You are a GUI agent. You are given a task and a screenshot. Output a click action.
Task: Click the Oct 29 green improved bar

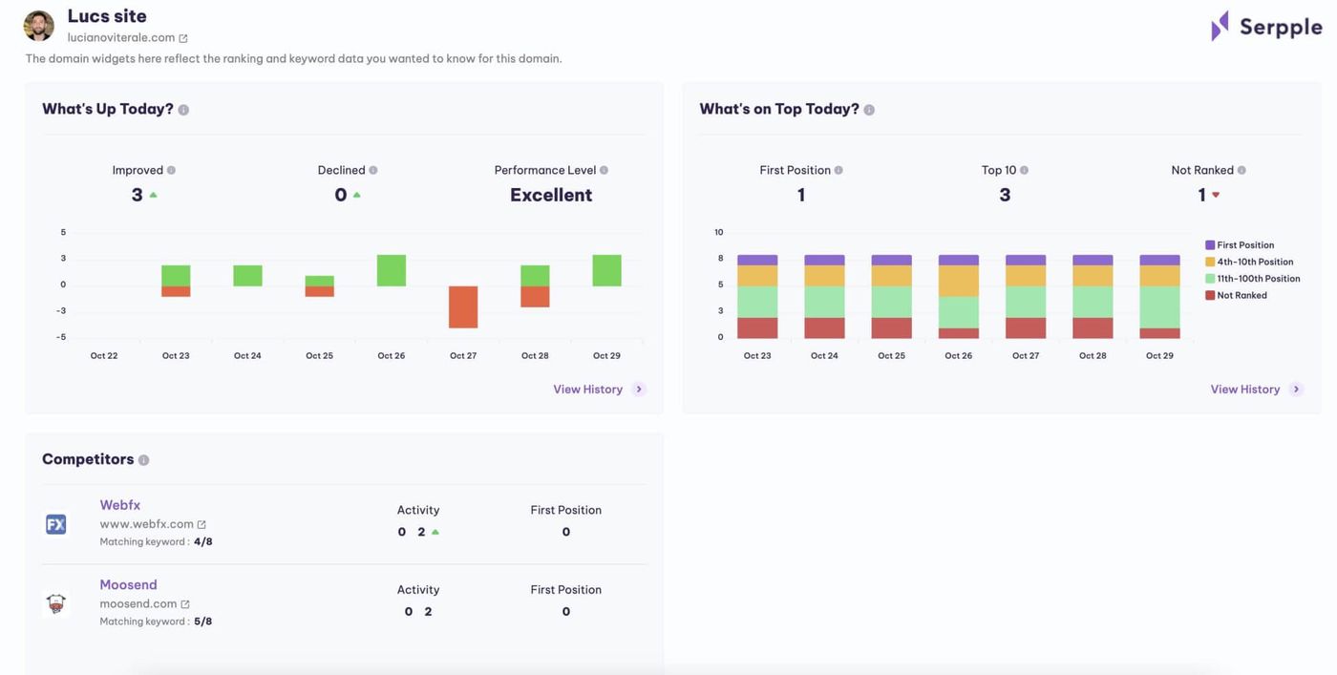pos(606,270)
